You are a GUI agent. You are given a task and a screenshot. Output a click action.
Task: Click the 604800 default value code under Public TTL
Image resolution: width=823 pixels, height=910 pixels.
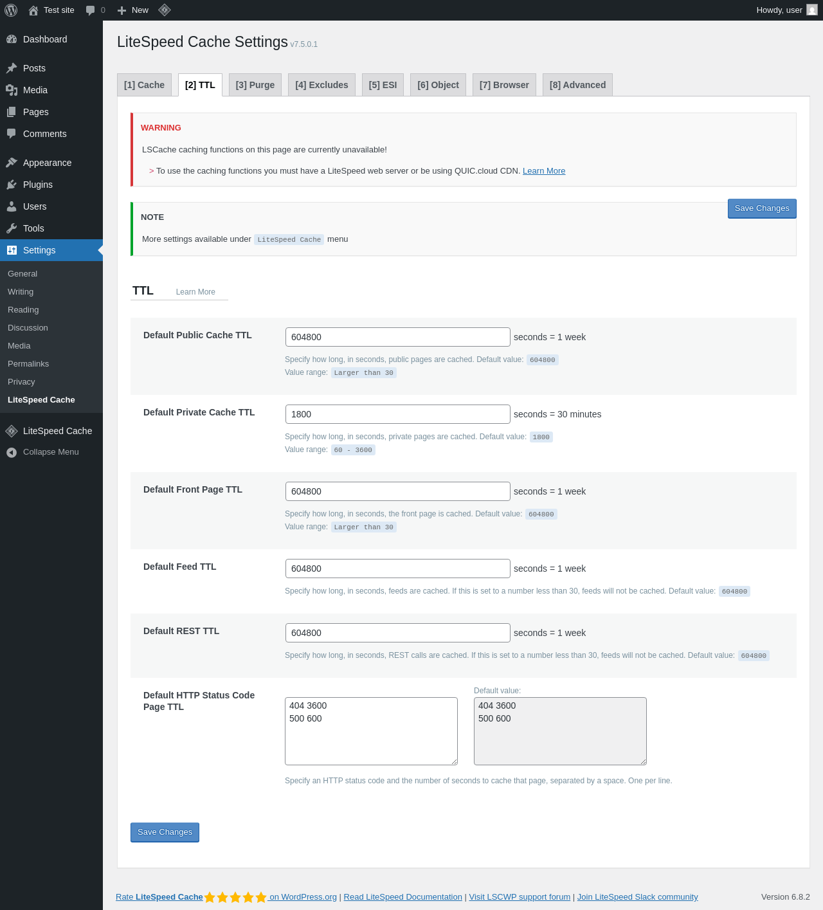click(x=543, y=360)
